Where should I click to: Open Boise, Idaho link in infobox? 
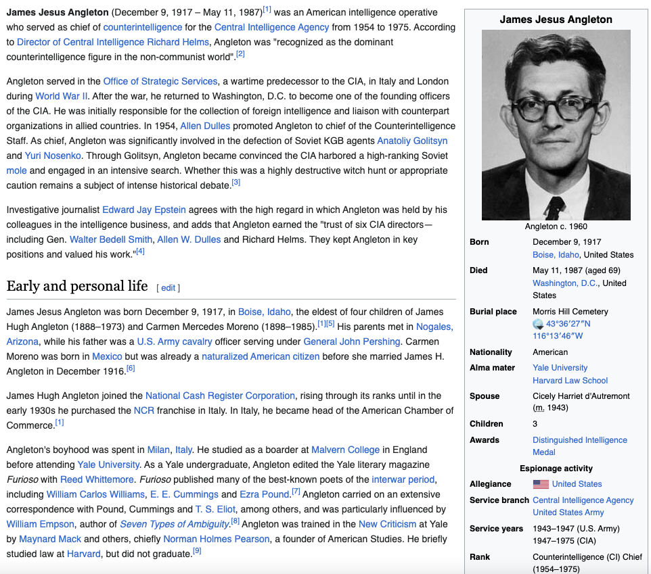[556, 255]
